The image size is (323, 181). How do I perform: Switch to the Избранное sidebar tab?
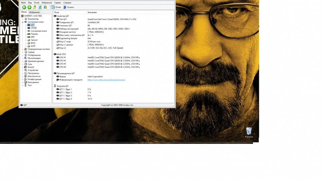click(x=34, y=12)
